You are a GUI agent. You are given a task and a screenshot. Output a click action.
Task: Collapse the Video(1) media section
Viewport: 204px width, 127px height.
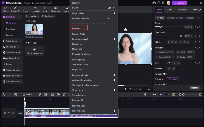27,21
